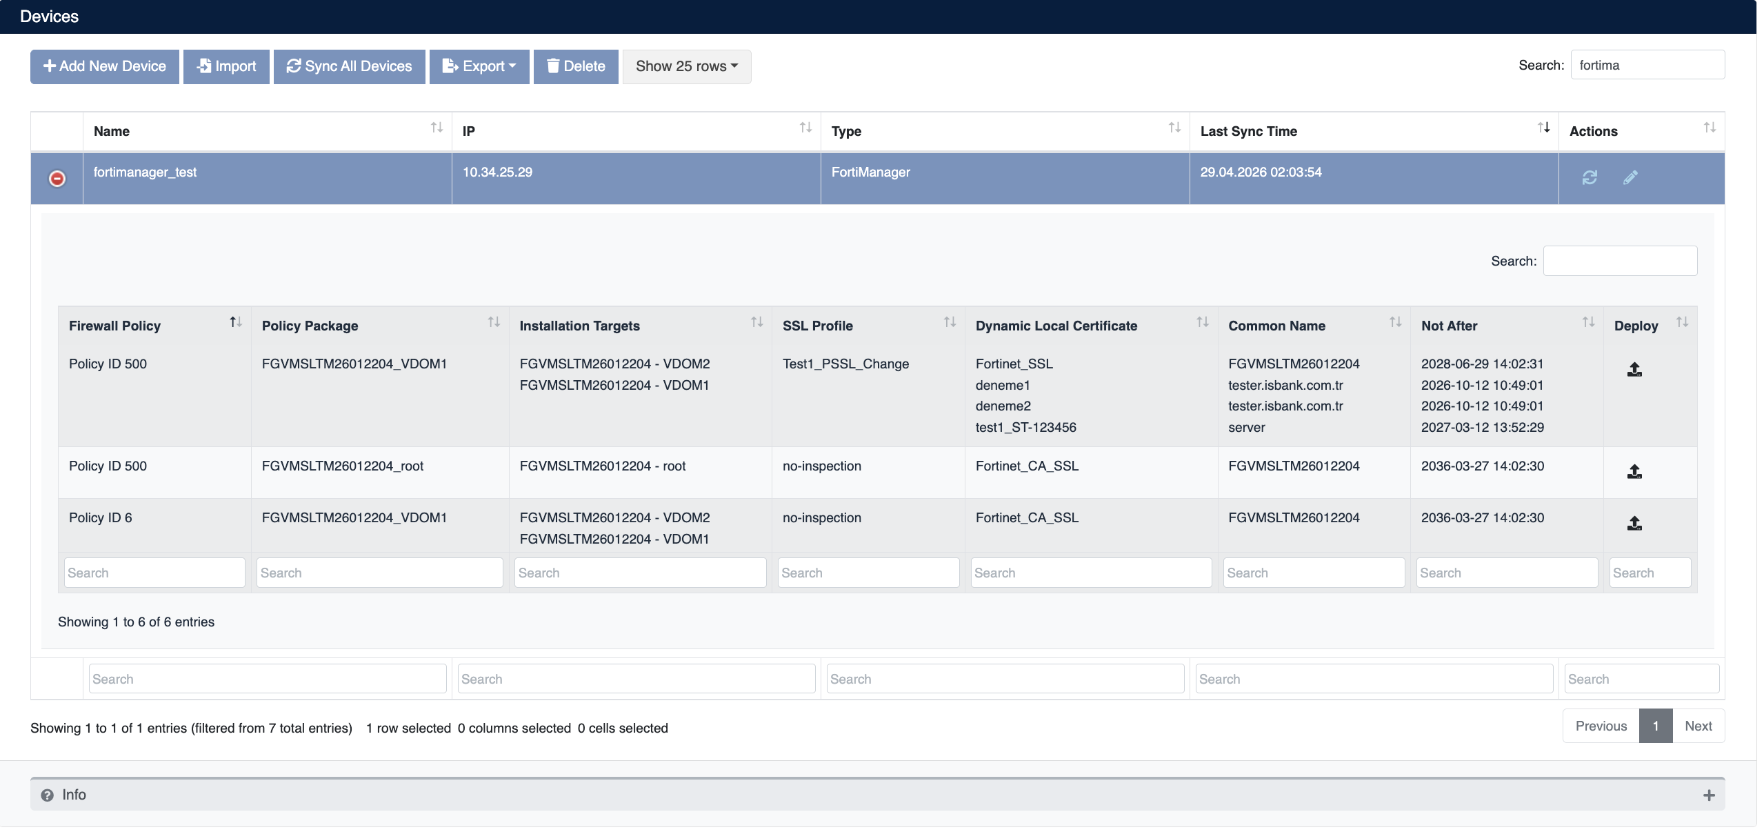Focus the nested table Search box
Image resolution: width=1764 pixels, height=832 pixels.
point(1620,261)
